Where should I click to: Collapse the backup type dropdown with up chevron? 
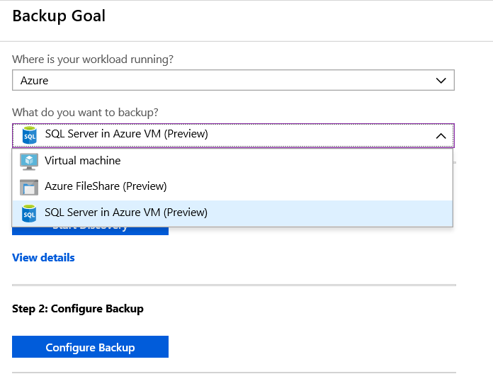441,136
